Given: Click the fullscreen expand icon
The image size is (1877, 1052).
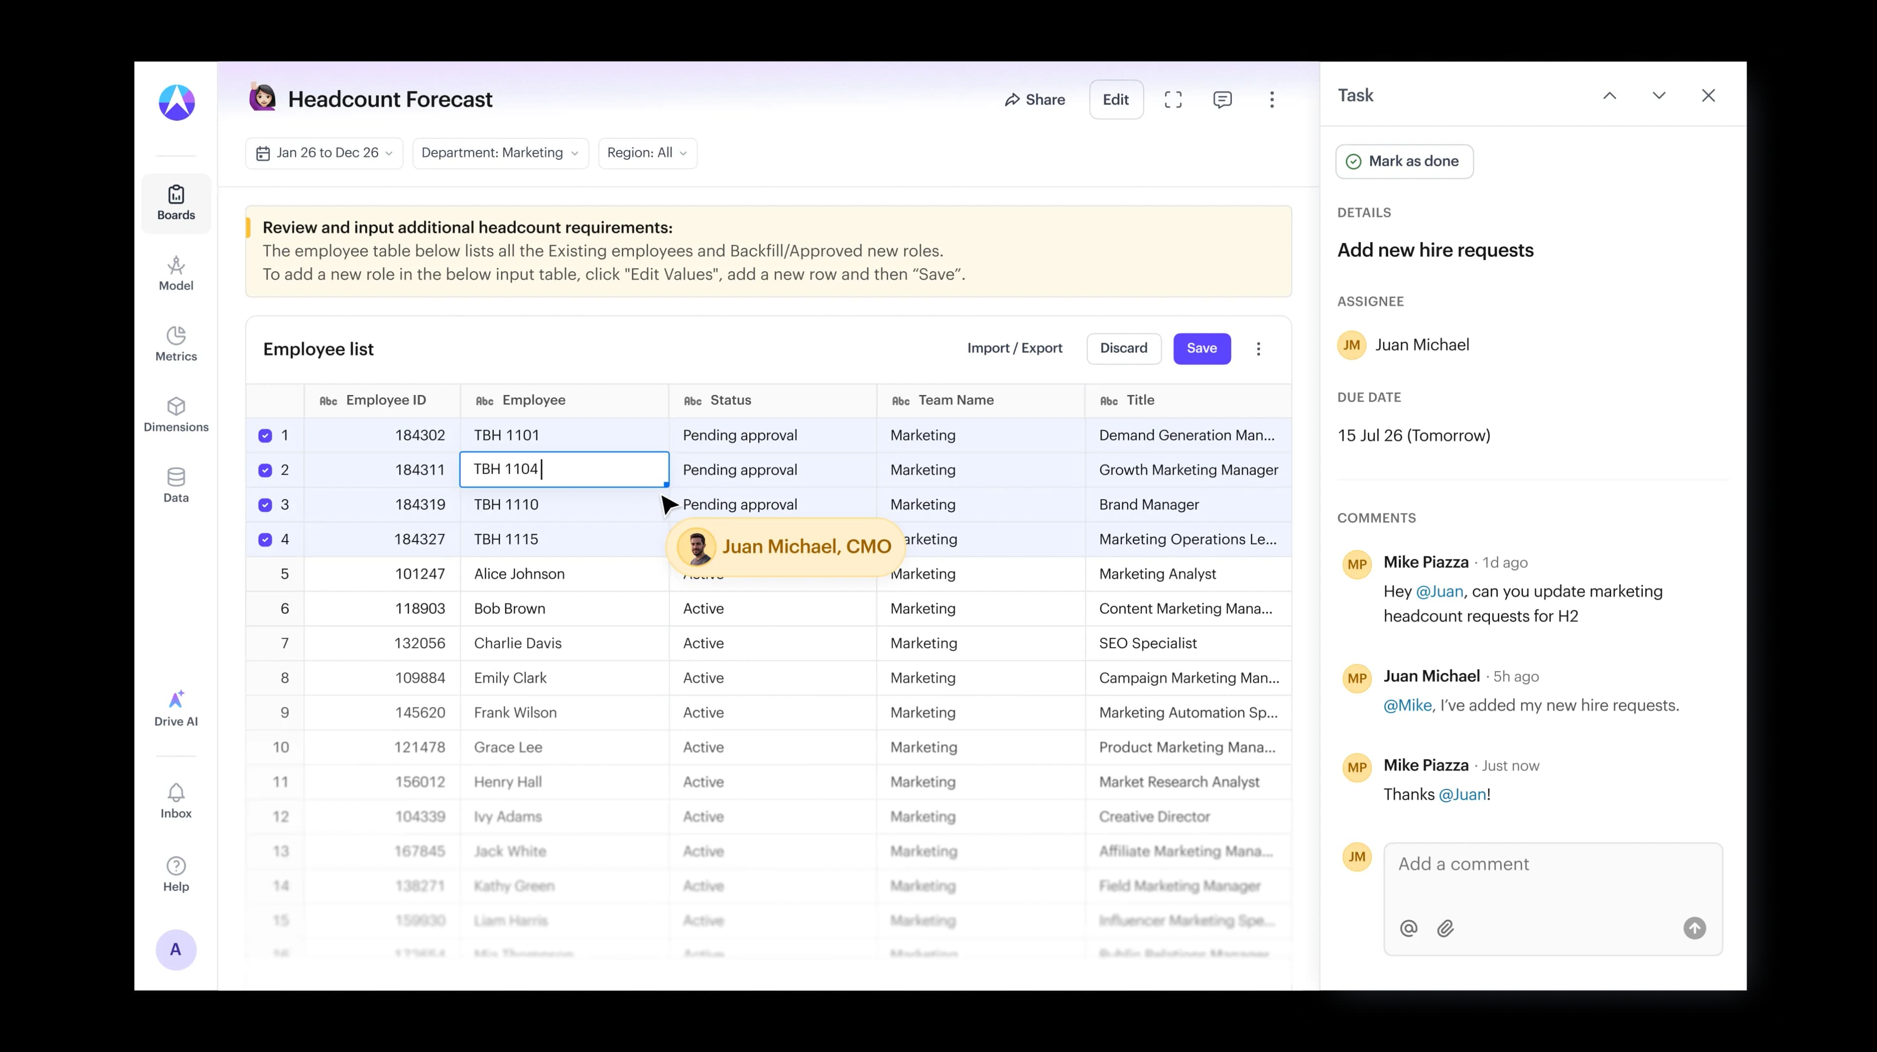Looking at the screenshot, I should [x=1173, y=100].
